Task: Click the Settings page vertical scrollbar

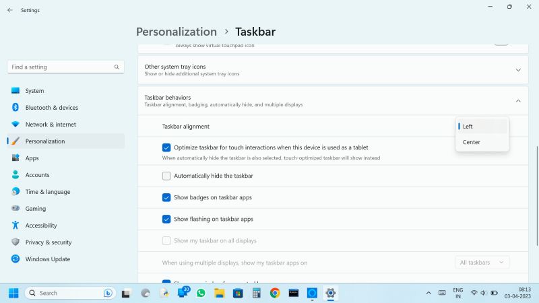Action: tap(536, 196)
